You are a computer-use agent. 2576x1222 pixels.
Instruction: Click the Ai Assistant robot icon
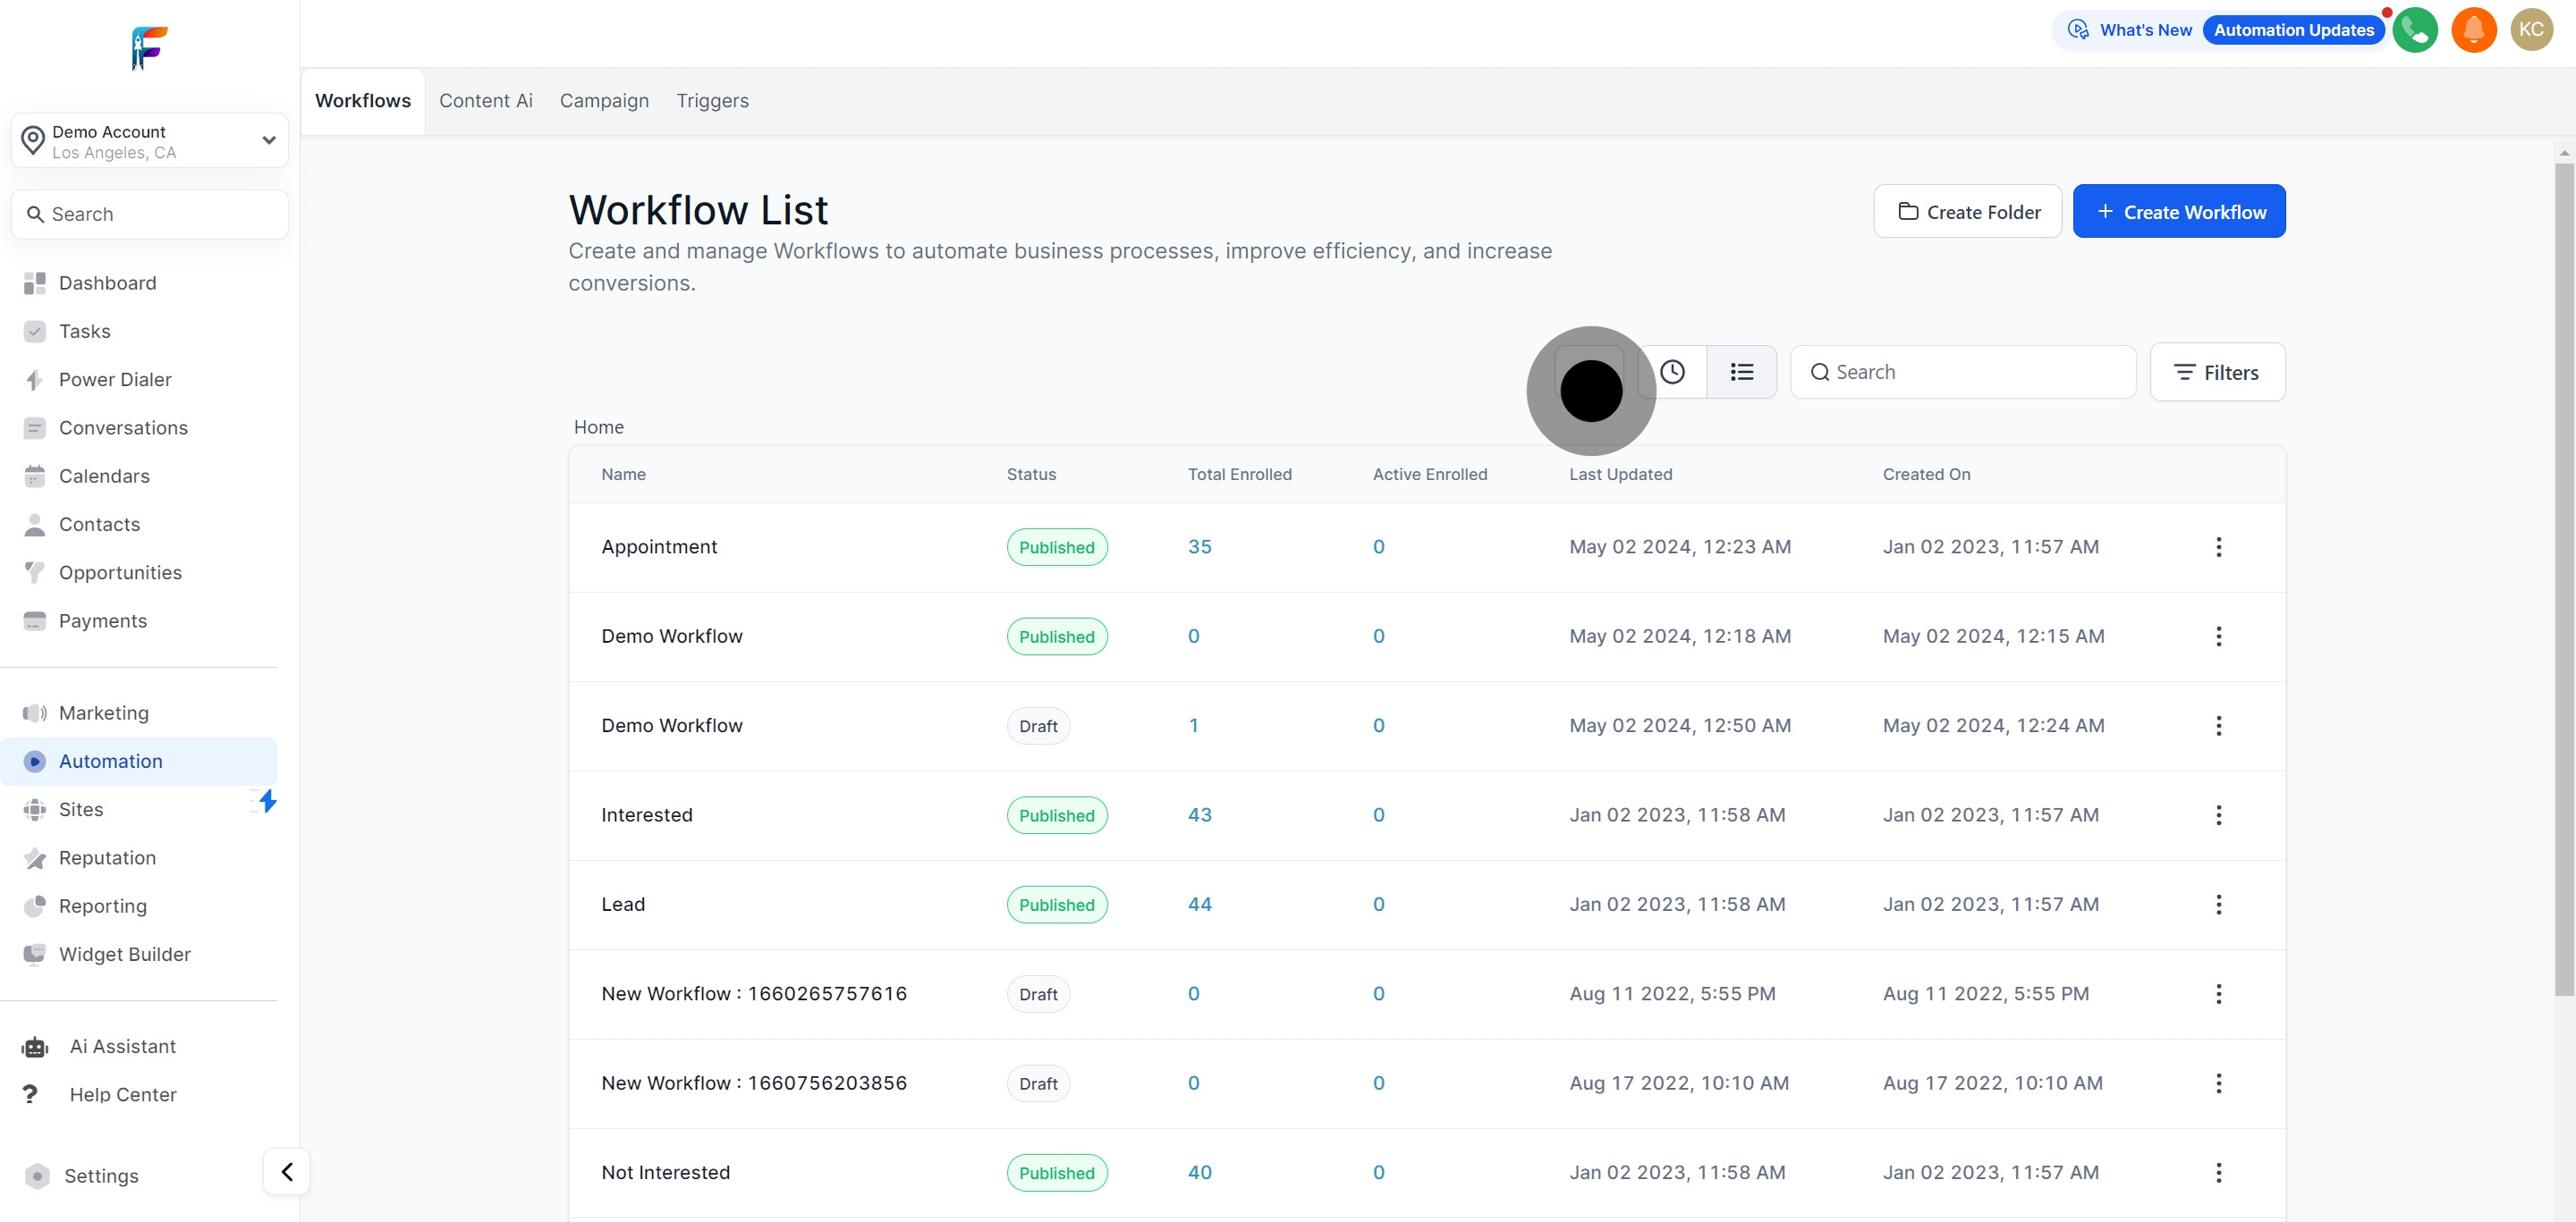tap(35, 1046)
